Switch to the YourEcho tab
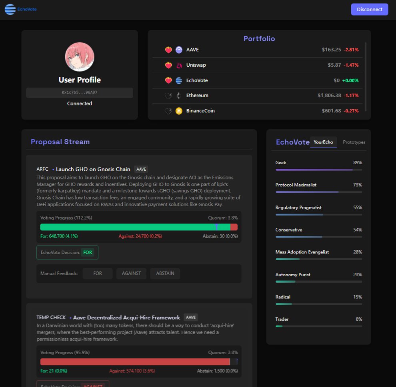 323,142
